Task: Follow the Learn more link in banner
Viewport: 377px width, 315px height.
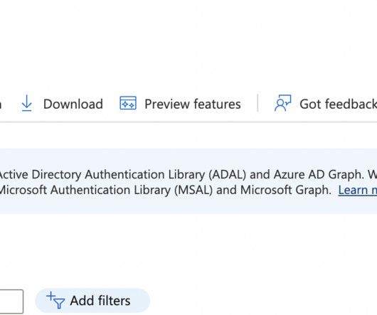Action: tap(358, 190)
